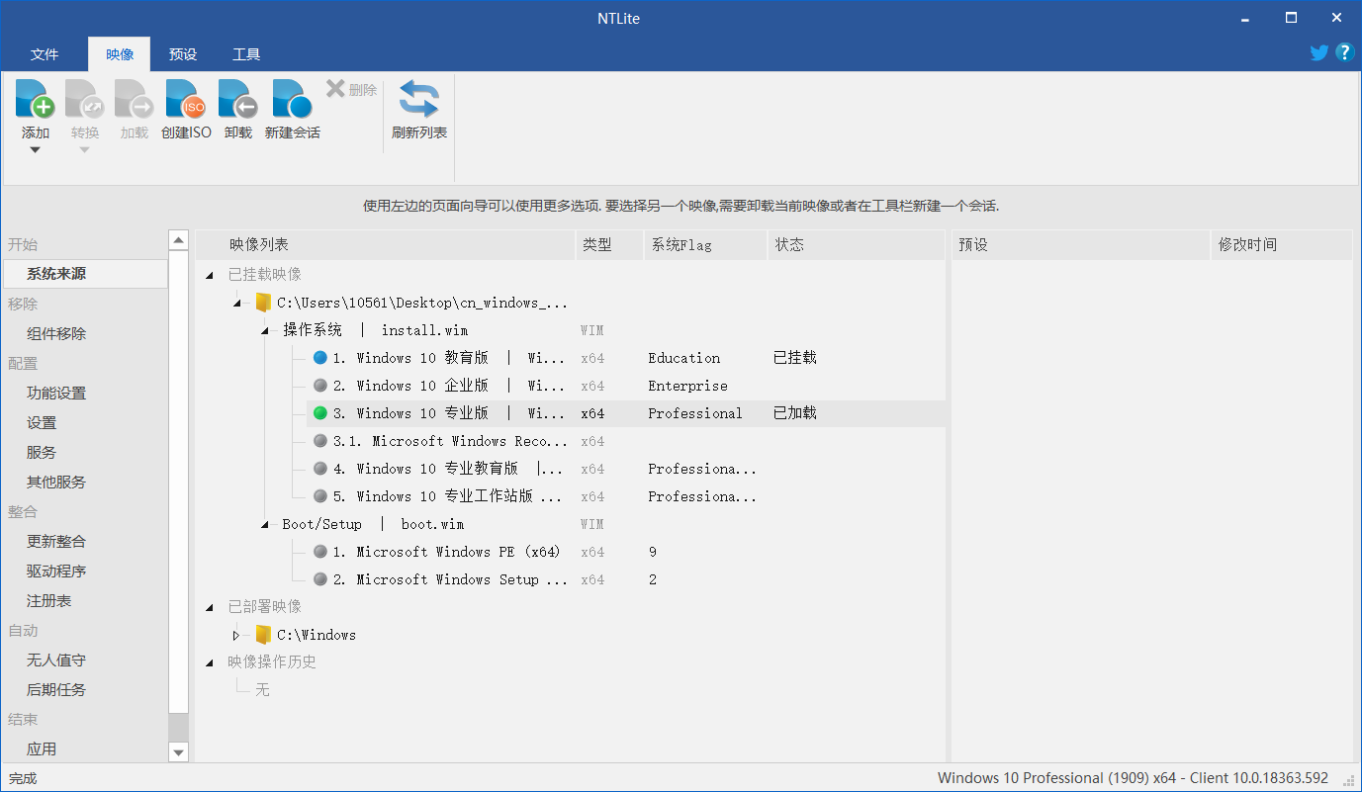This screenshot has width=1362, height=792.
Task: Switch to the 映像 tab
Action: [x=119, y=54]
